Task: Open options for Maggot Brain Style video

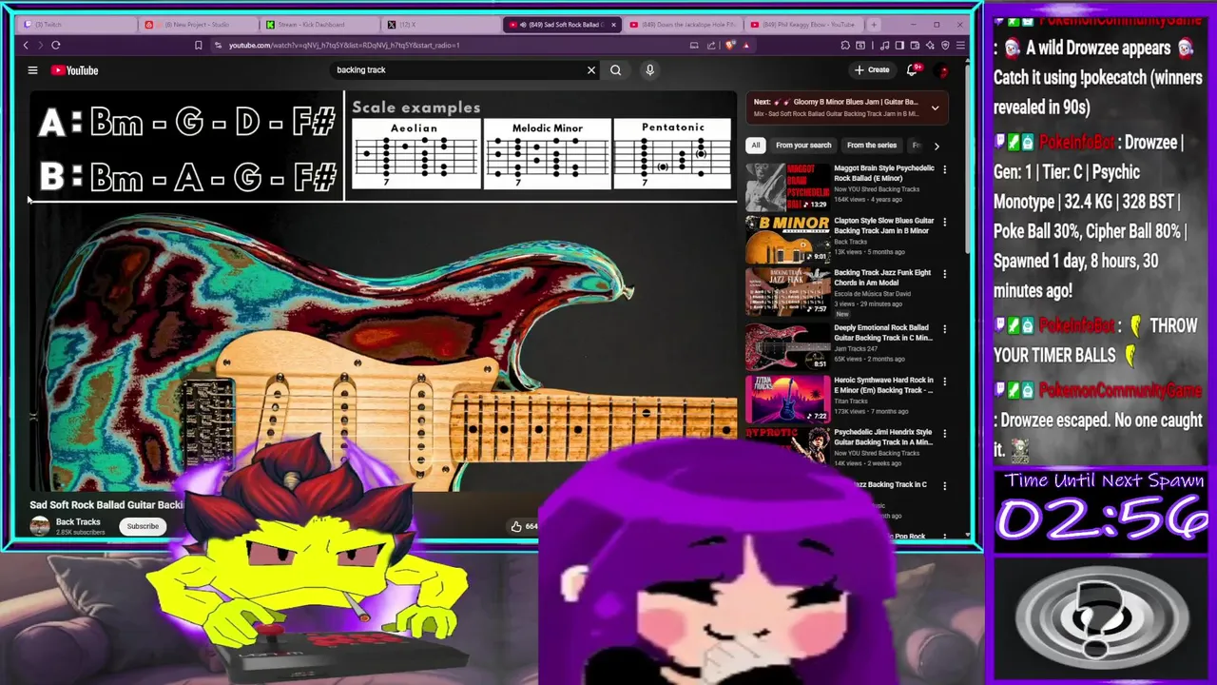Action: 944,168
